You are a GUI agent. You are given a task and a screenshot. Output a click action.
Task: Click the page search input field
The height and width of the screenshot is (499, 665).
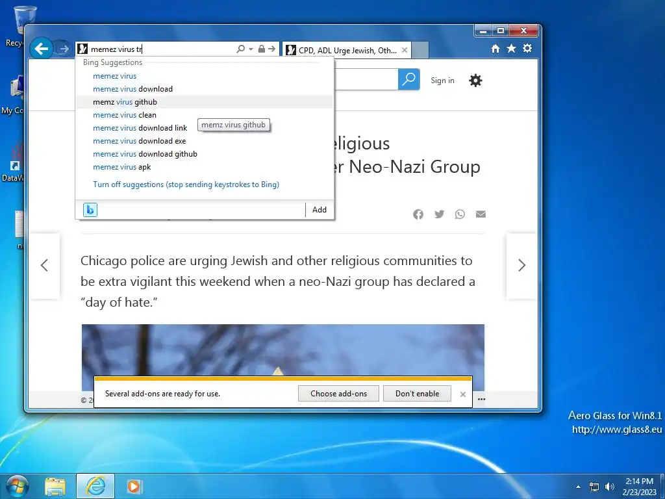tap(366, 79)
